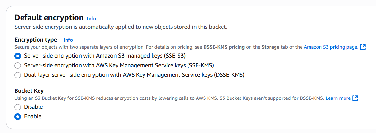Choose the SSE-KMS encryption radio button
This screenshot has height=133, width=376.
(18, 66)
